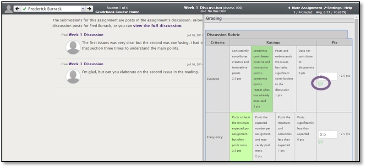Image resolution: width=366 pixels, height=168 pixels.
Task: Click the Ratings column header
Action: point(273,42)
